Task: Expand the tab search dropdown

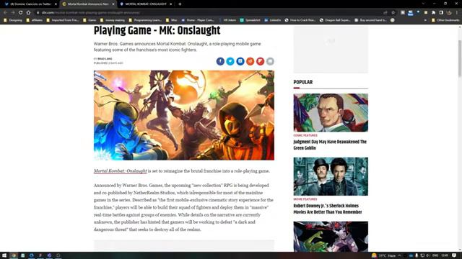Action: click(x=423, y=4)
